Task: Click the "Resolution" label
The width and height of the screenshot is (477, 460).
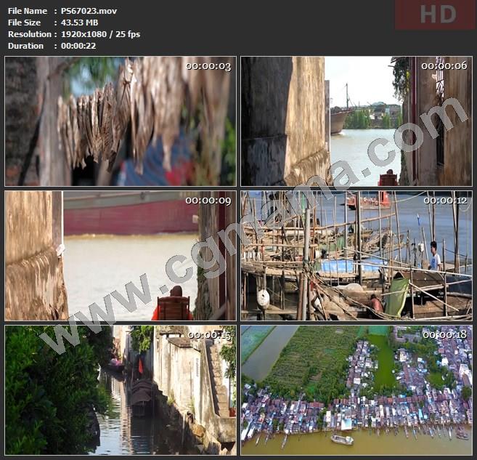Action: coord(29,34)
